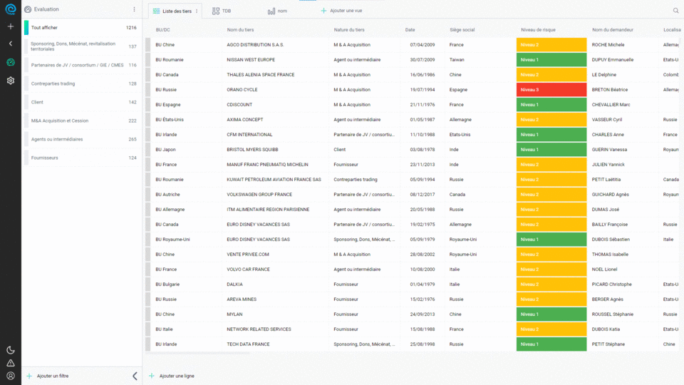Open Liste des tiers tab options menu
This screenshot has height=385, width=684.
click(x=197, y=11)
